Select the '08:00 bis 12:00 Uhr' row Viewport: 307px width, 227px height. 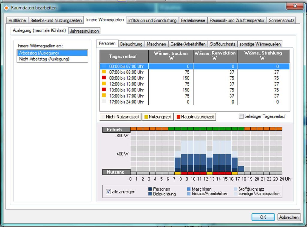click(195, 78)
